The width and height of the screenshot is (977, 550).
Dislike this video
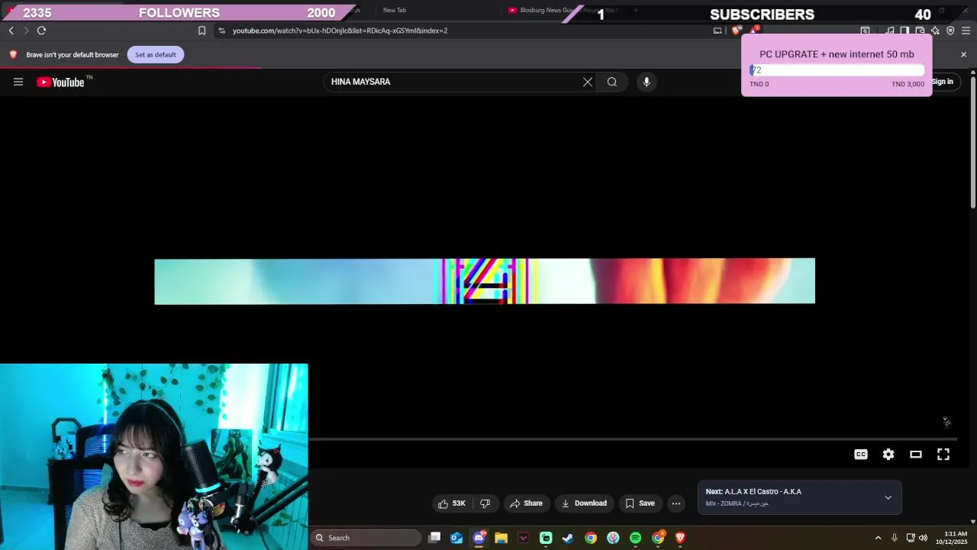pyautogui.click(x=485, y=503)
